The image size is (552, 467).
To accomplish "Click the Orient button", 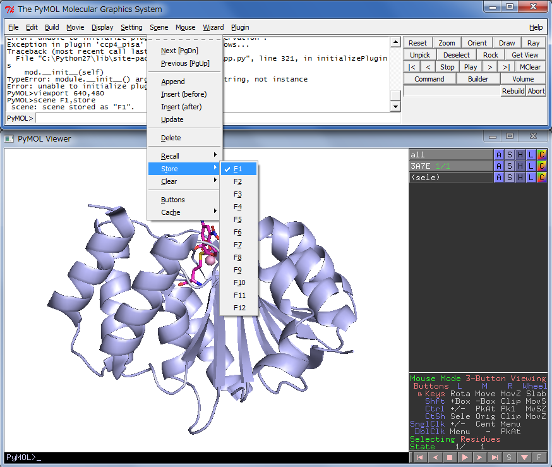I will pyautogui.click(x=477, y=43).
